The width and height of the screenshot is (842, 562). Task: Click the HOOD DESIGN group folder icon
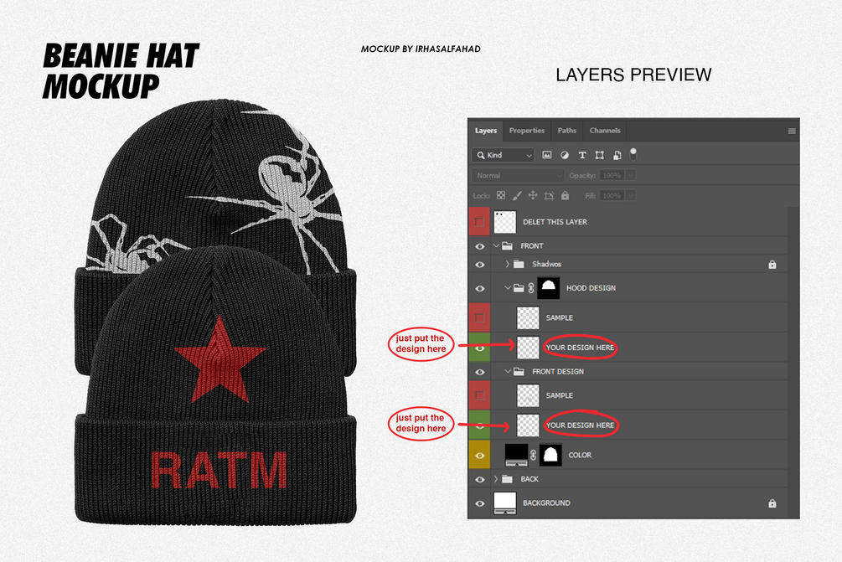pos(519,288)
